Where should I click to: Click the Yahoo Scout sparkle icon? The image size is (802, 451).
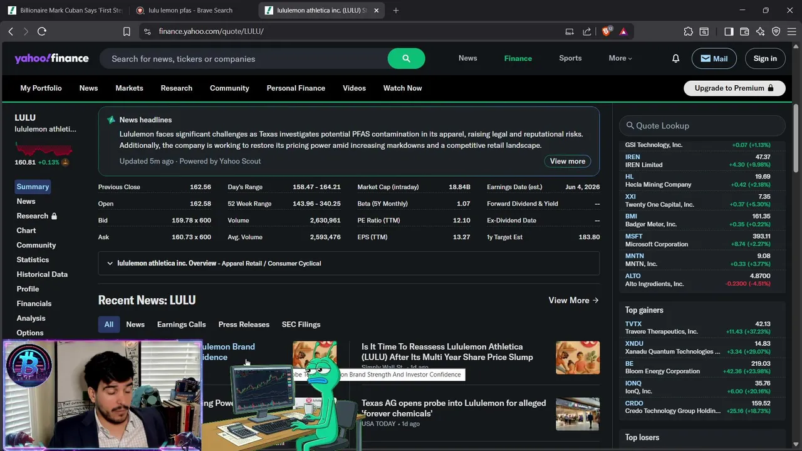(x=111, y=120)
